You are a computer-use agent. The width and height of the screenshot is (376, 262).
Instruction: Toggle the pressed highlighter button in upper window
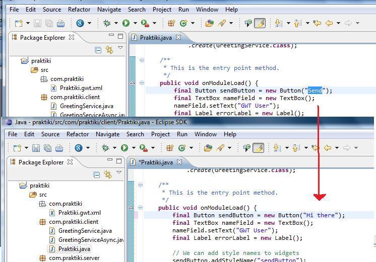coord(260,23)
